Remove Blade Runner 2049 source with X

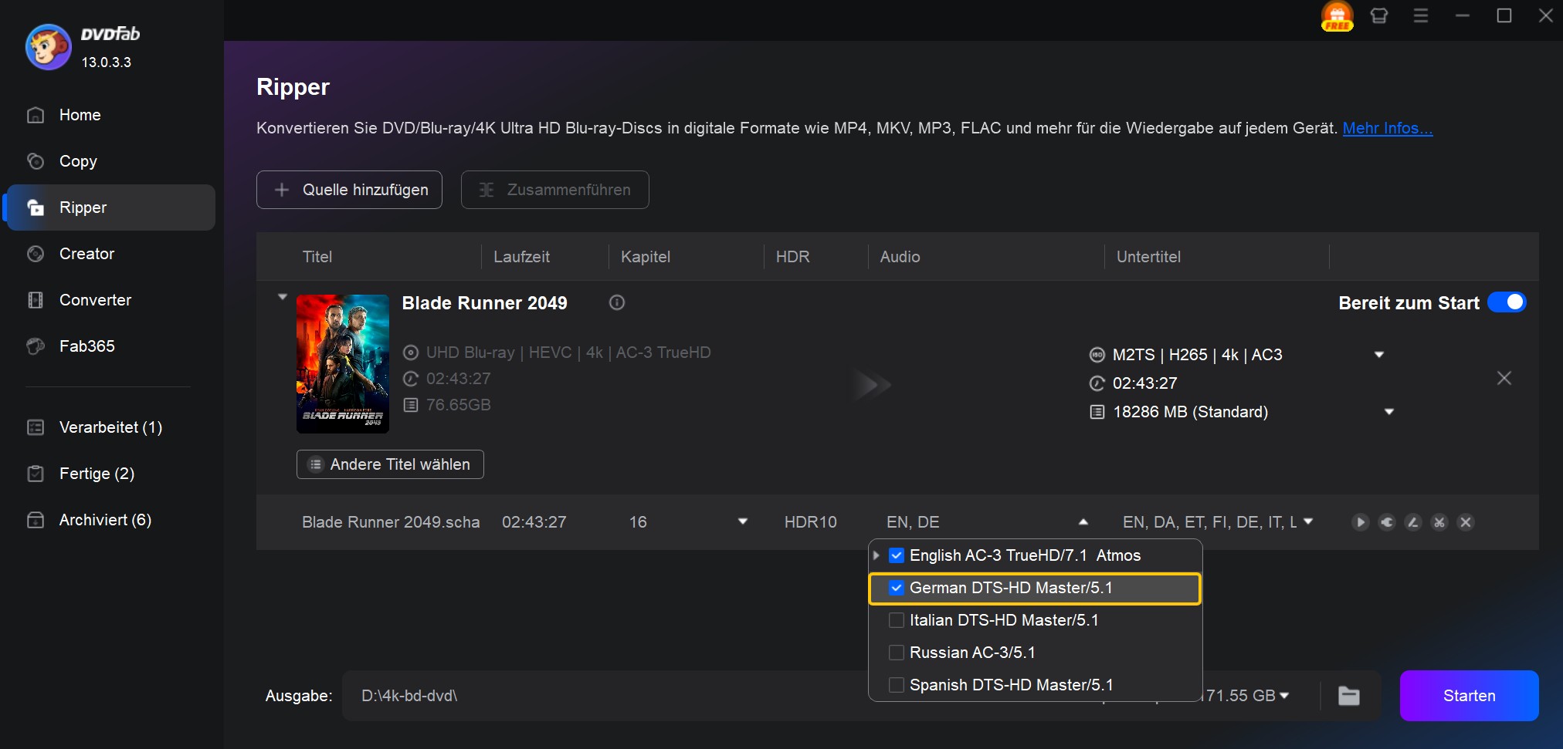(x=1504, y=378)
